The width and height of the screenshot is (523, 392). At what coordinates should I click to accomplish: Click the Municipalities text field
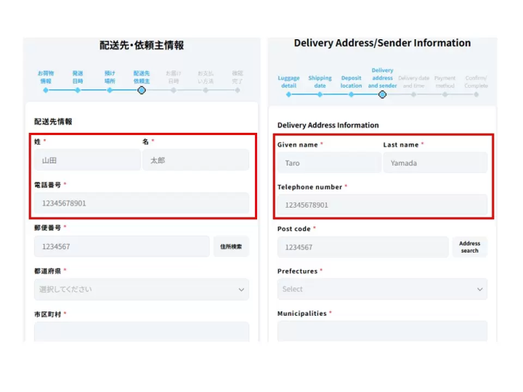click(x=382, y=331)
